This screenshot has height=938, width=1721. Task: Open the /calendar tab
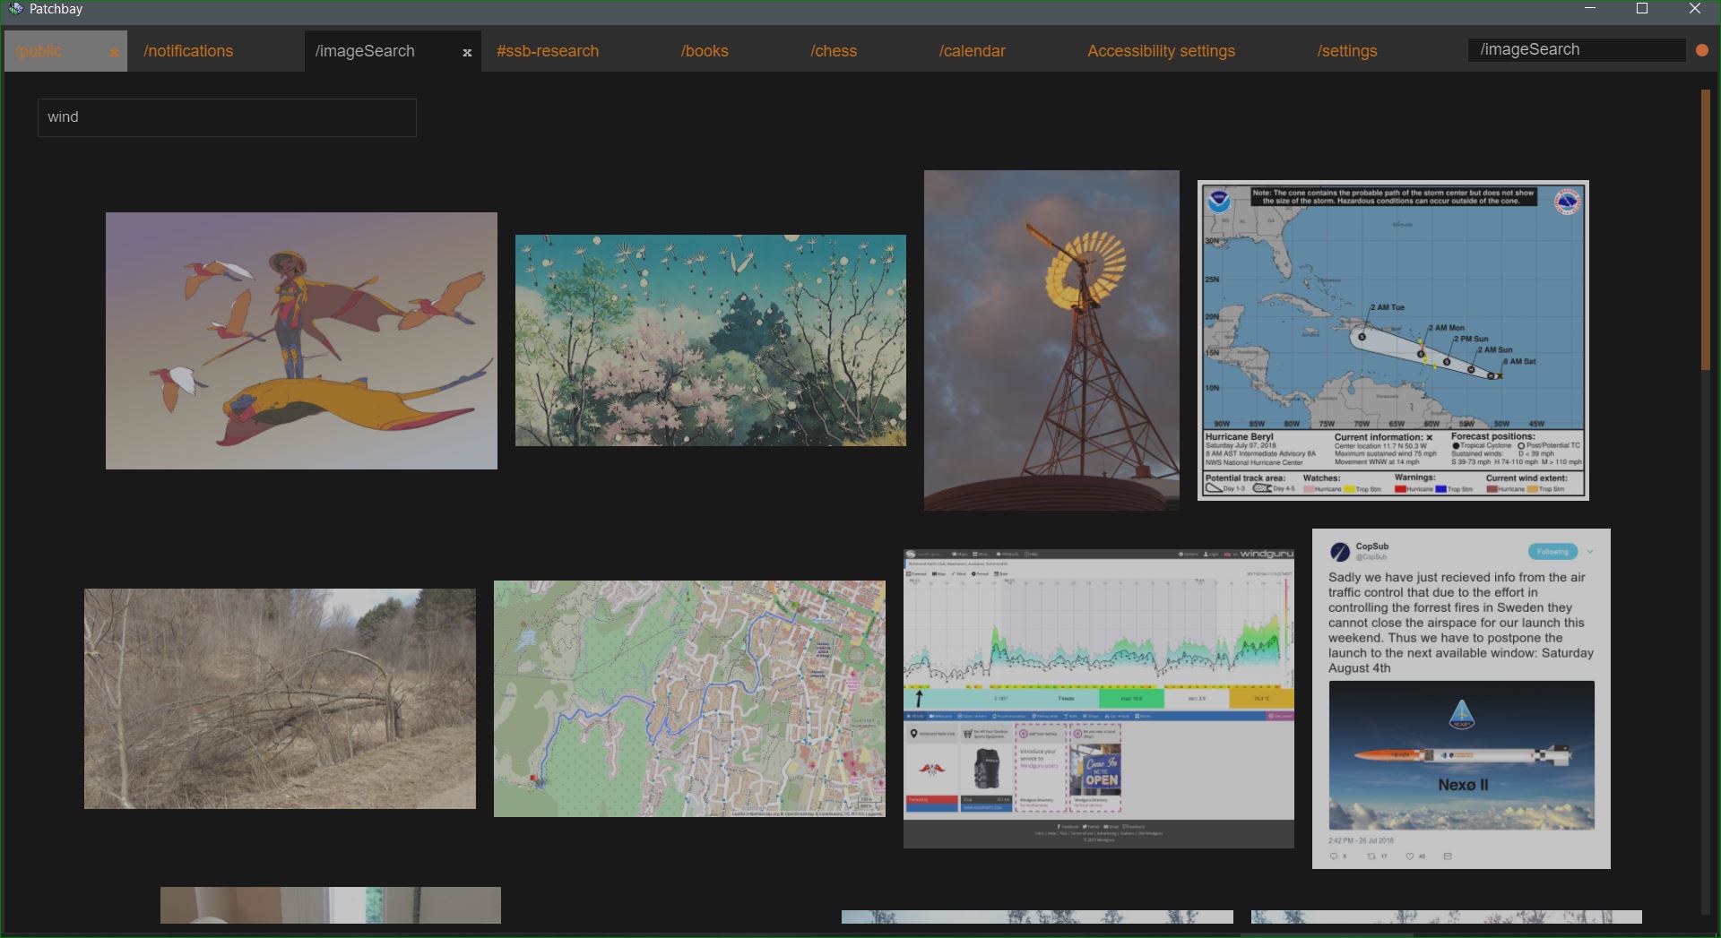pyautogui.click(x=973, y=51)
